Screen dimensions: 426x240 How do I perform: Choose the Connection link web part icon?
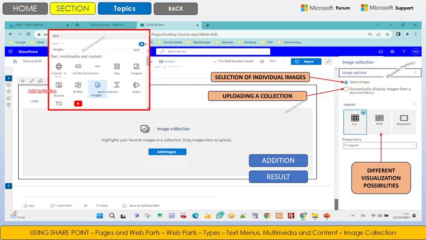pos(78,66)
